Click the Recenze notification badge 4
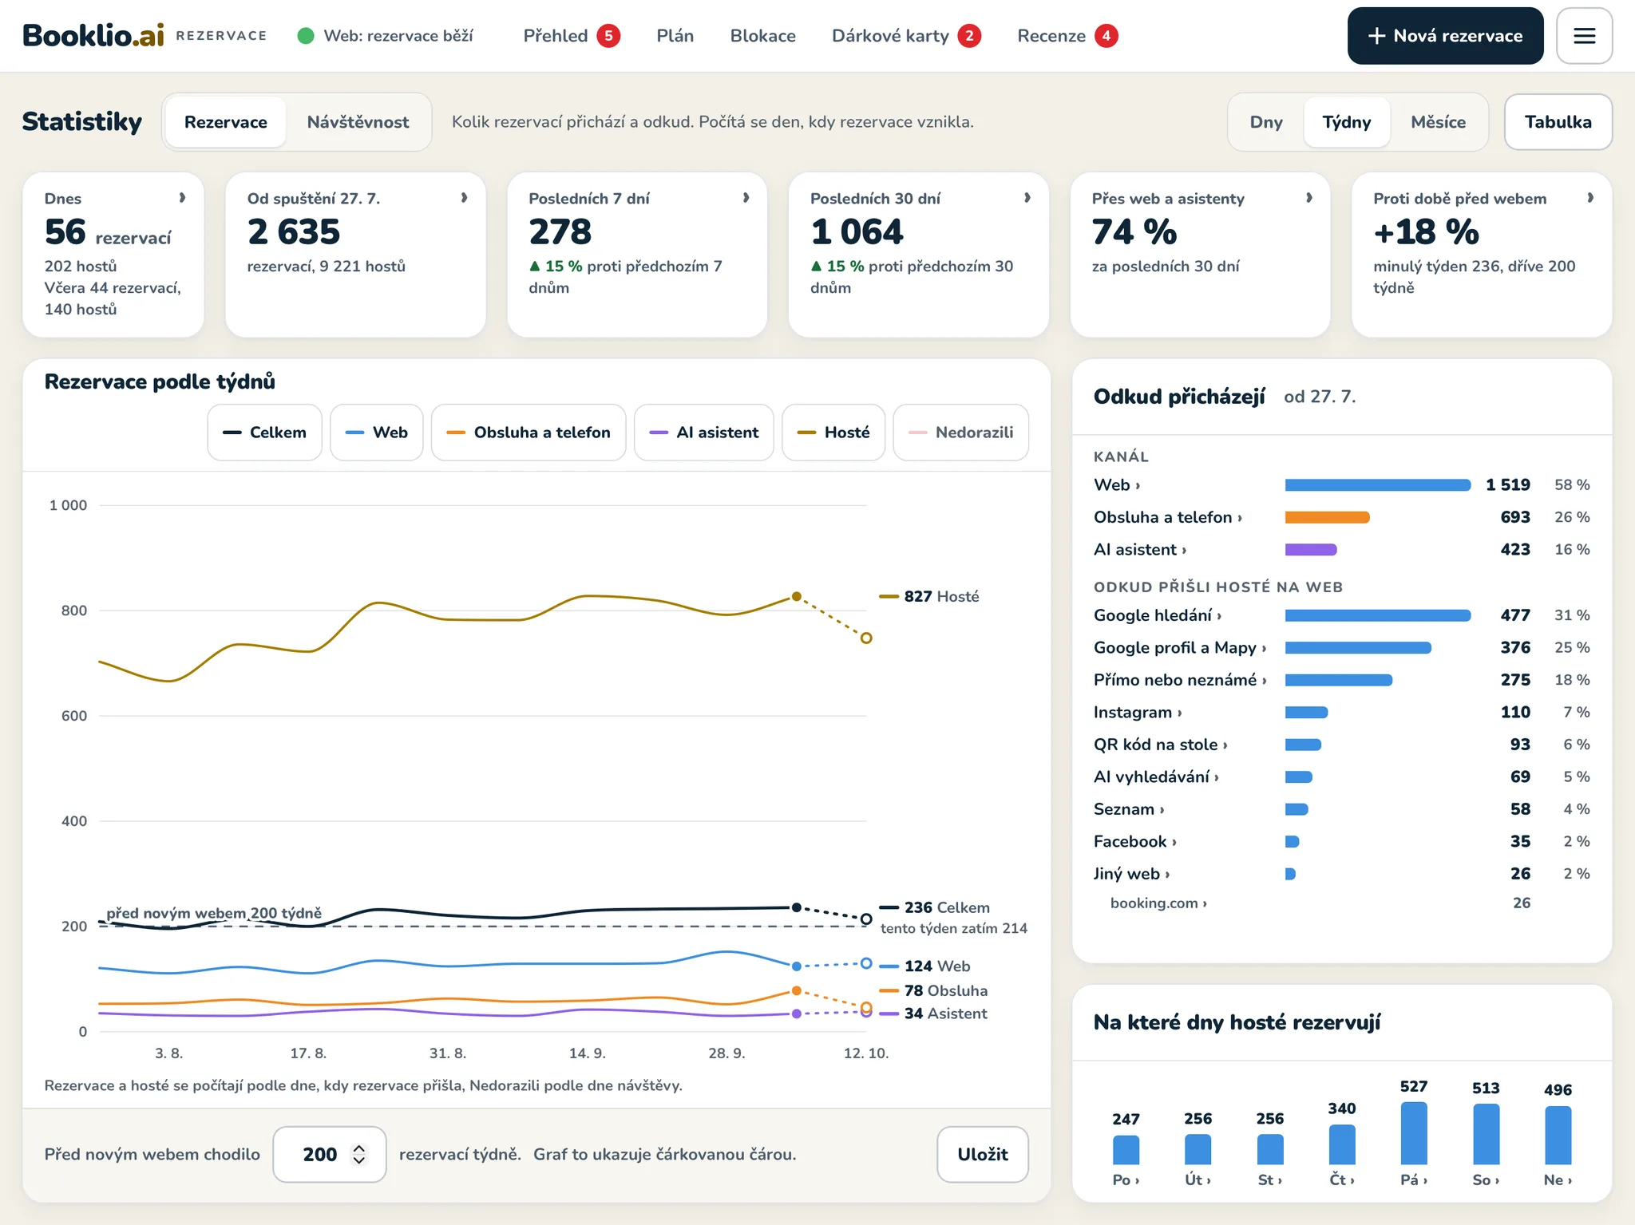 pyautogui.click(x=1106, y=36)
